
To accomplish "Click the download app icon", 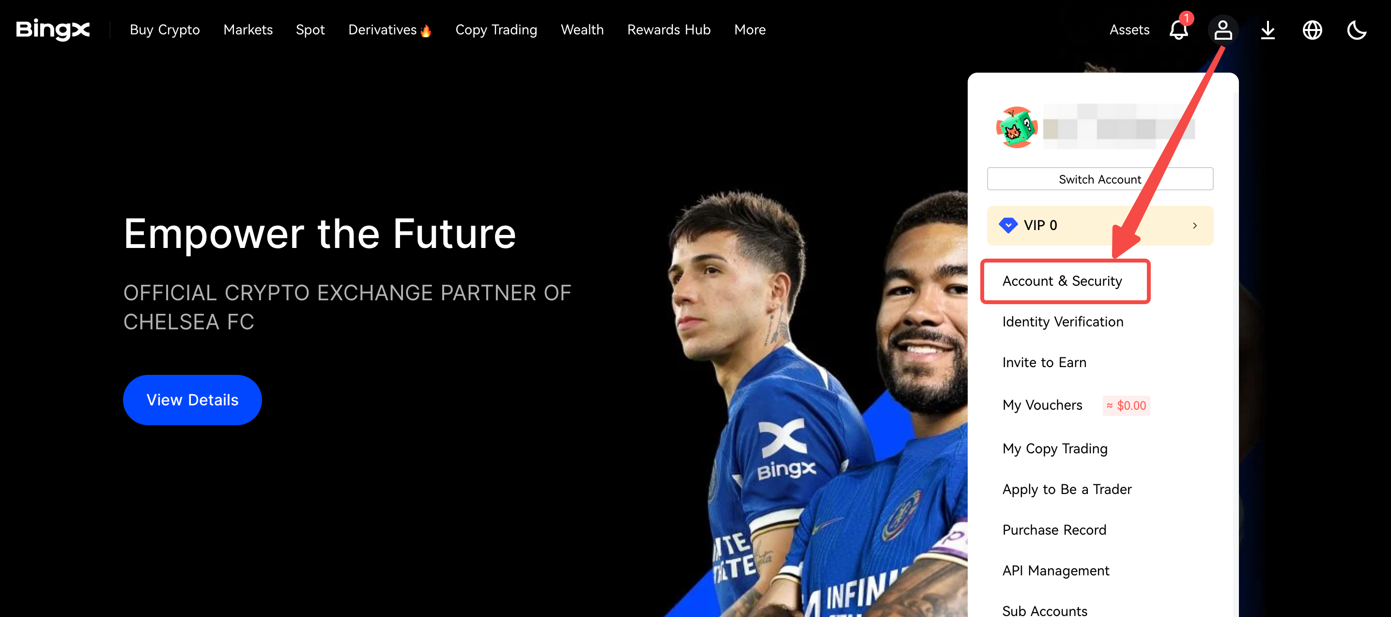I will click(x=1267, y=30).
